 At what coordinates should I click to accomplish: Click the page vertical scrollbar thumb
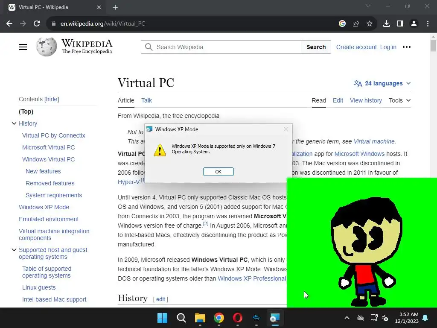click(x=433, y=46)
